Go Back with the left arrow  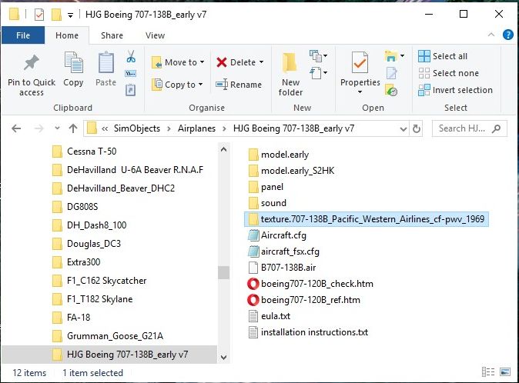coord(16,128)
